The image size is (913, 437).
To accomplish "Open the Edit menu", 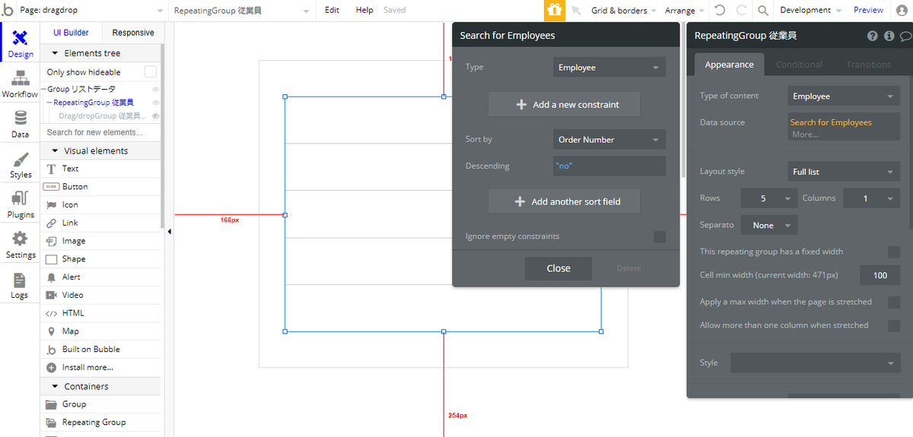I will [x=332, y=11].
